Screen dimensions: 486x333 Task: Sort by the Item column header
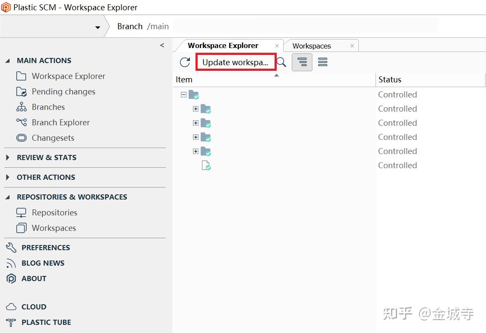[274, 80]
